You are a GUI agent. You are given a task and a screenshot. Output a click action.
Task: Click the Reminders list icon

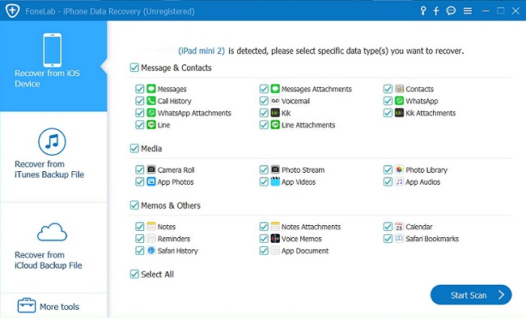click(x=151, y=238)
